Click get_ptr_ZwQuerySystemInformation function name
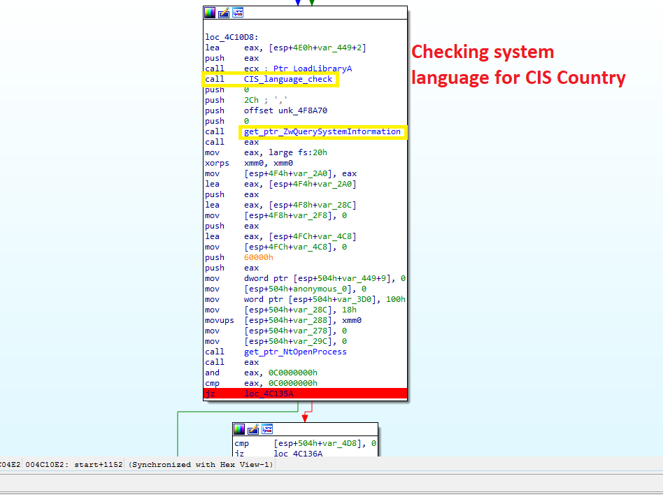The height and width of the screenshot is (497, 663). (x=322, y=131)
